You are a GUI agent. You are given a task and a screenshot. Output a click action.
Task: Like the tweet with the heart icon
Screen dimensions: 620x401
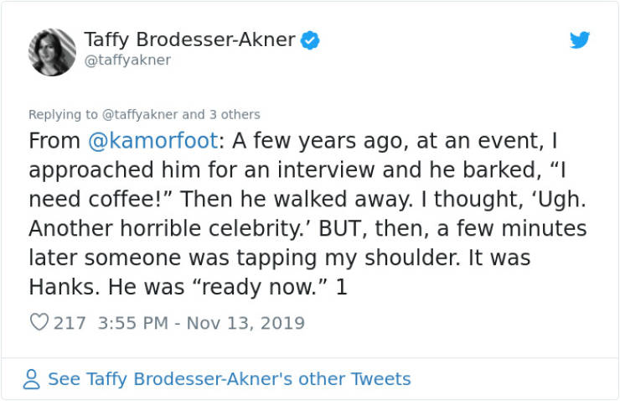(x=39, y=322)
